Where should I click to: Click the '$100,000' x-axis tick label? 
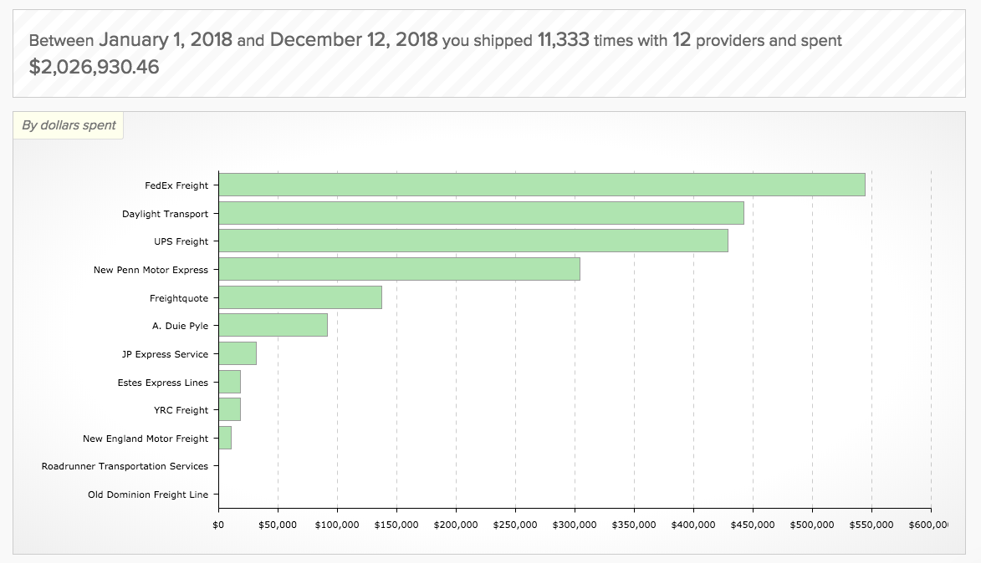[337, 525]
